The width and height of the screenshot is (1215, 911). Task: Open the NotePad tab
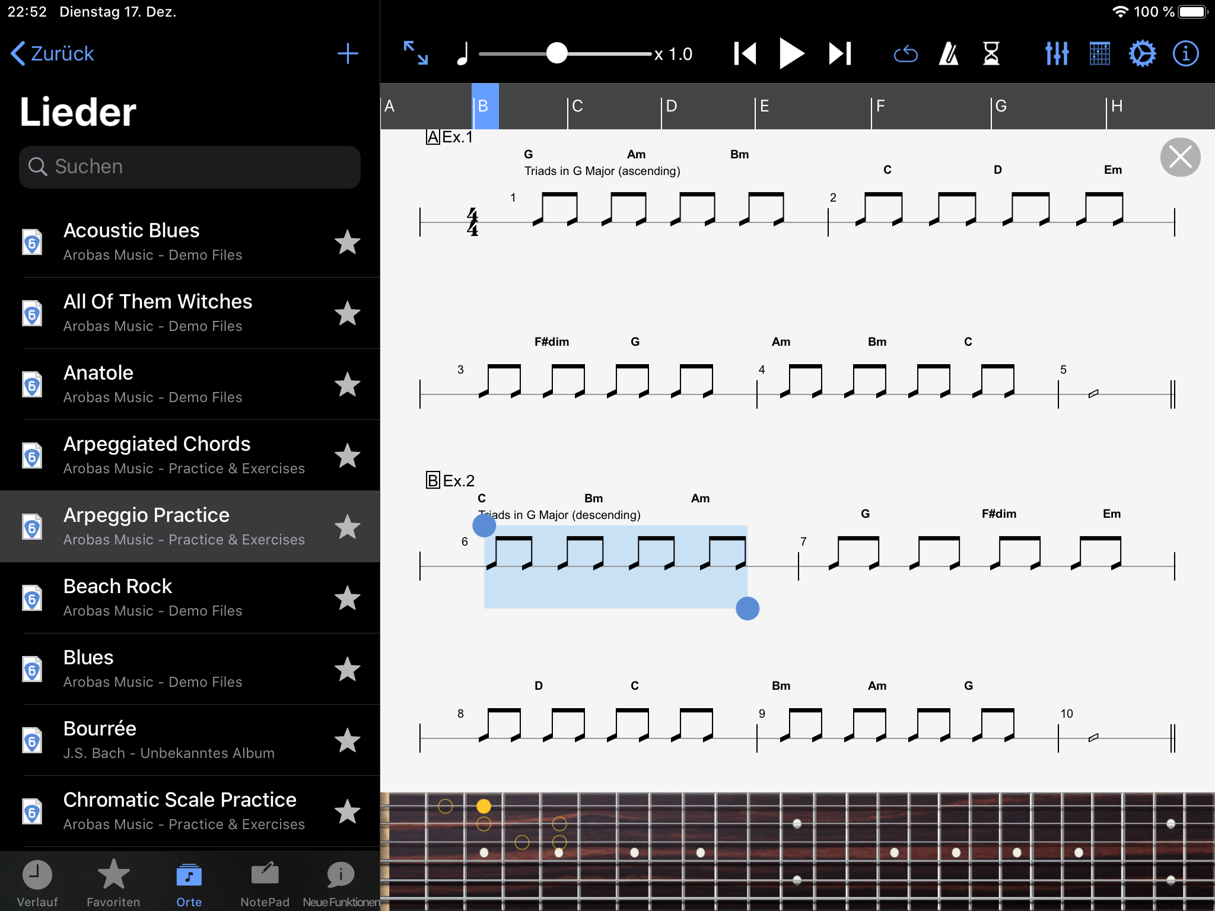click(x=265, y=883)
